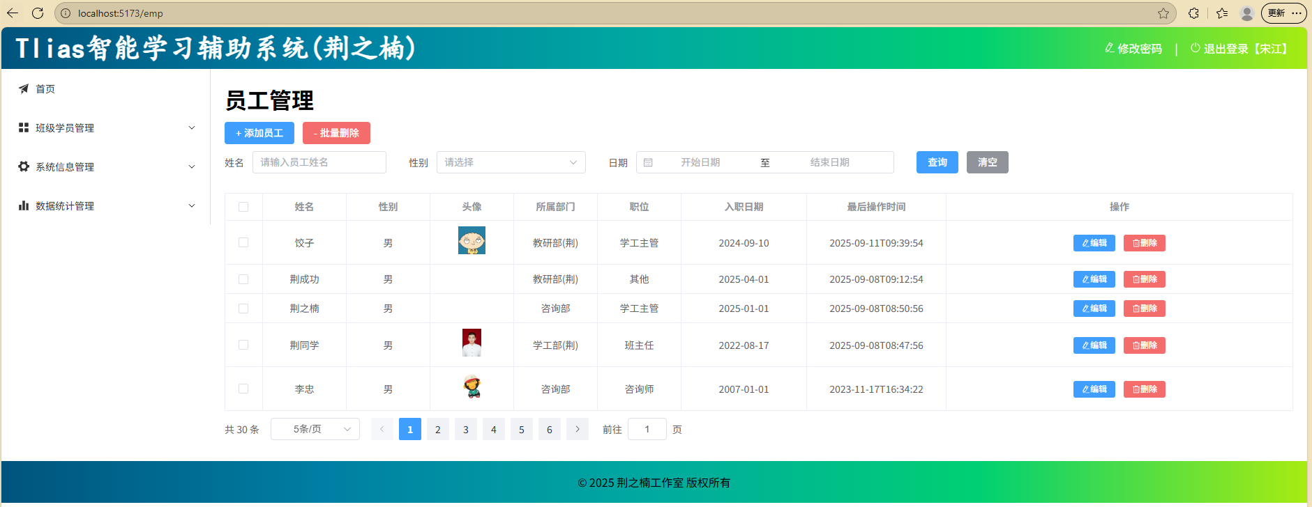Click the 退出登录 power icon
The height and width of the screenshot is (507, 1312).
(1195, 48)
